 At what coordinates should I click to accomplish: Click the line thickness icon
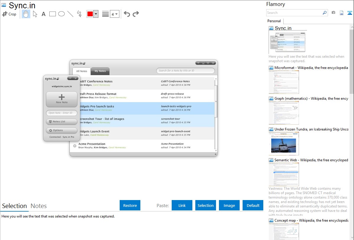[x=105, y=14]
